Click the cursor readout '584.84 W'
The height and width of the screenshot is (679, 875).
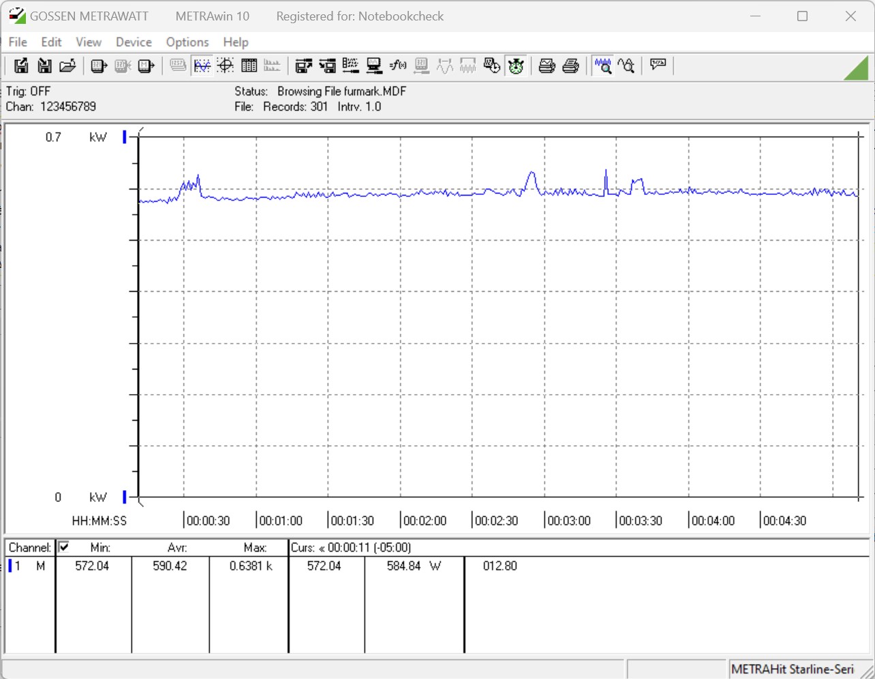(x=414, y=566)
